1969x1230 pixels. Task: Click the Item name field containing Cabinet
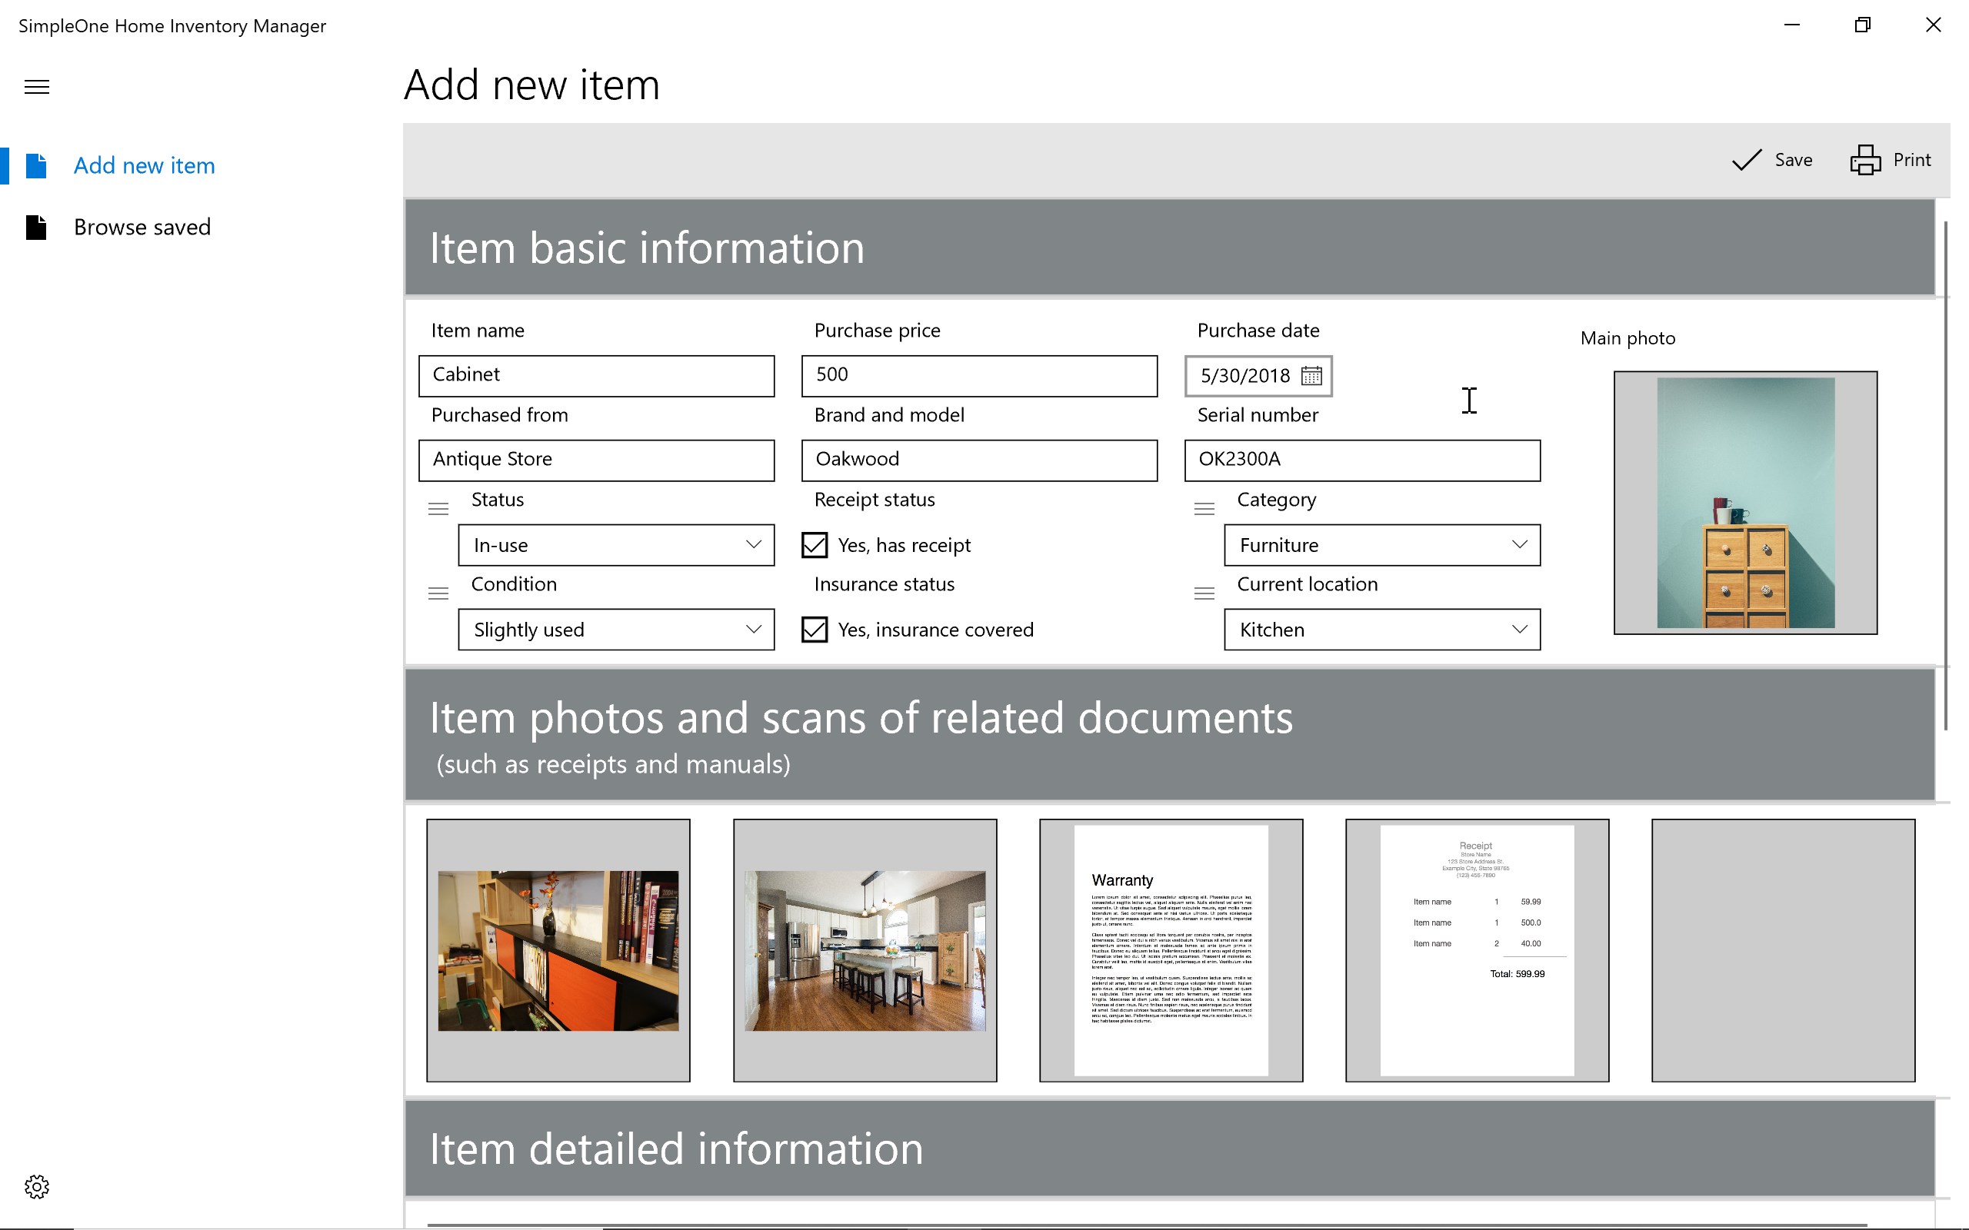[x=596, y=376]
